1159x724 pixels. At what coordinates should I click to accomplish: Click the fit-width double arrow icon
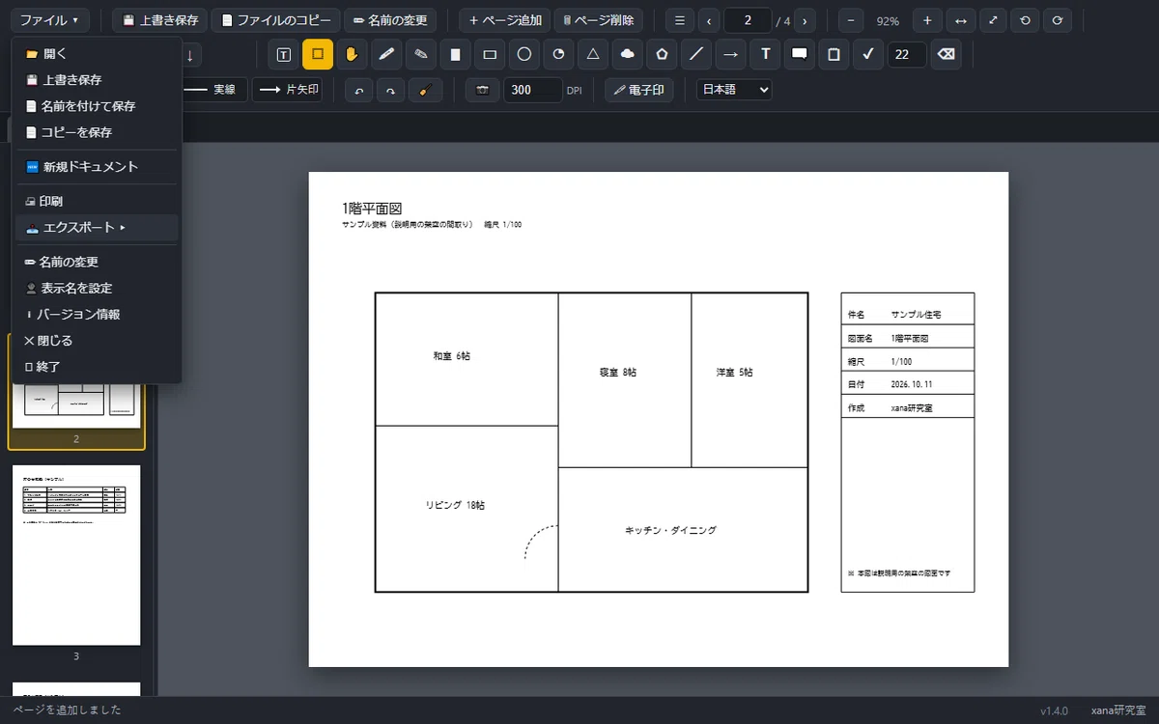[x=960, y=20]
